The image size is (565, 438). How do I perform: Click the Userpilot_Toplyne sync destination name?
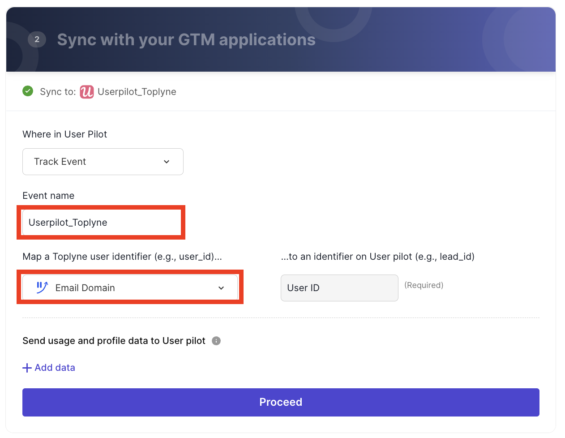tap(137, 92)
